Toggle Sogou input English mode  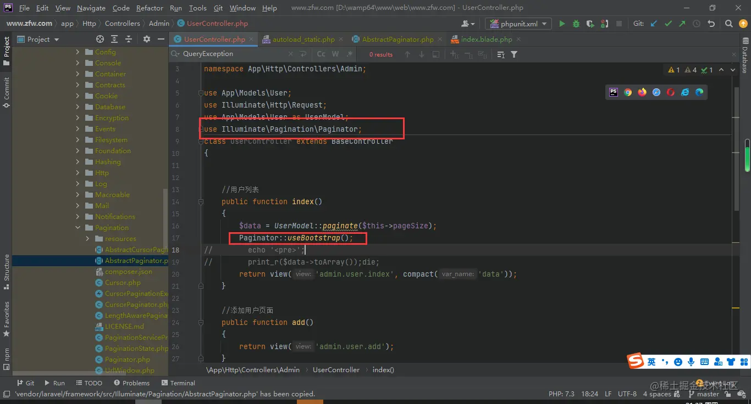click(651, 362)
